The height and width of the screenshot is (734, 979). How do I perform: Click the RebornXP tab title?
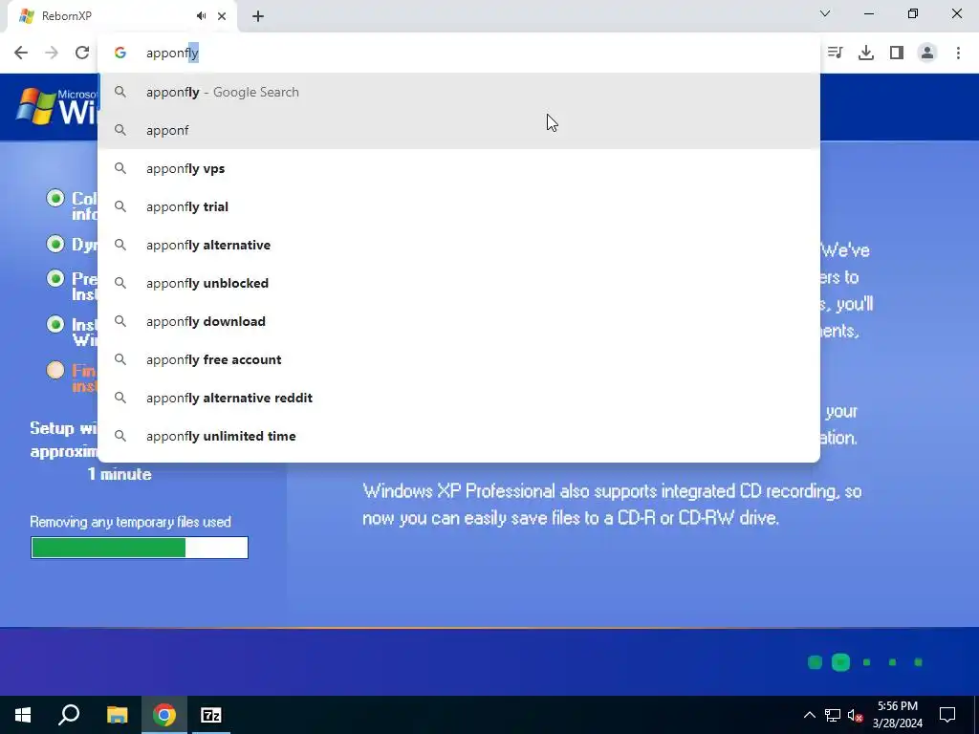pyautogui.click(x=67, y=16)
